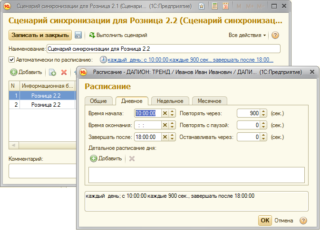This screenshot has width=320, height=230.
Task: Click the schedule summary text box
Action: [196, 201]
